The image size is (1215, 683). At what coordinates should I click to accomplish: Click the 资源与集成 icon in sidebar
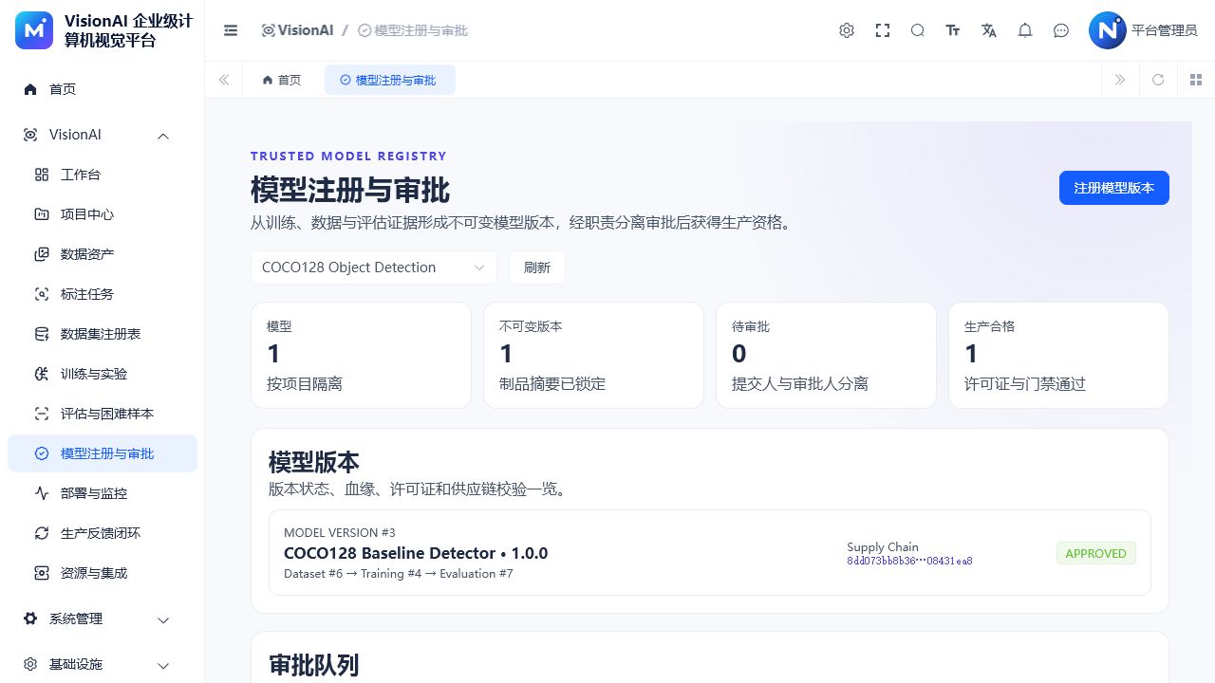[x=42, y=573]
